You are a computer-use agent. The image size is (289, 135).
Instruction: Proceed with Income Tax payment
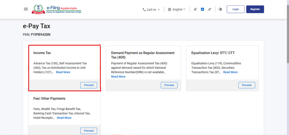(x=89, y=85)
